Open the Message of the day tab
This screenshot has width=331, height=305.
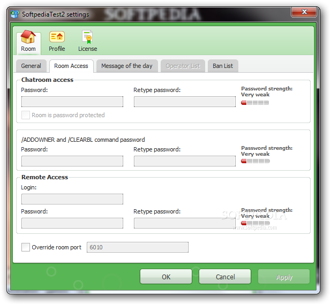click(x=126, y=66)
